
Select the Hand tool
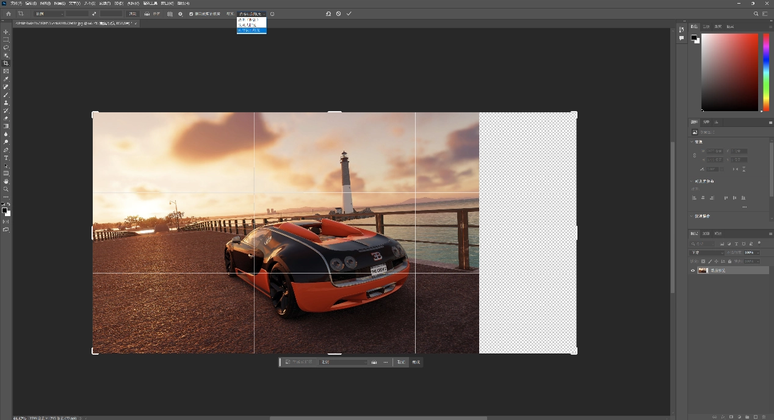tap(6, 181)
